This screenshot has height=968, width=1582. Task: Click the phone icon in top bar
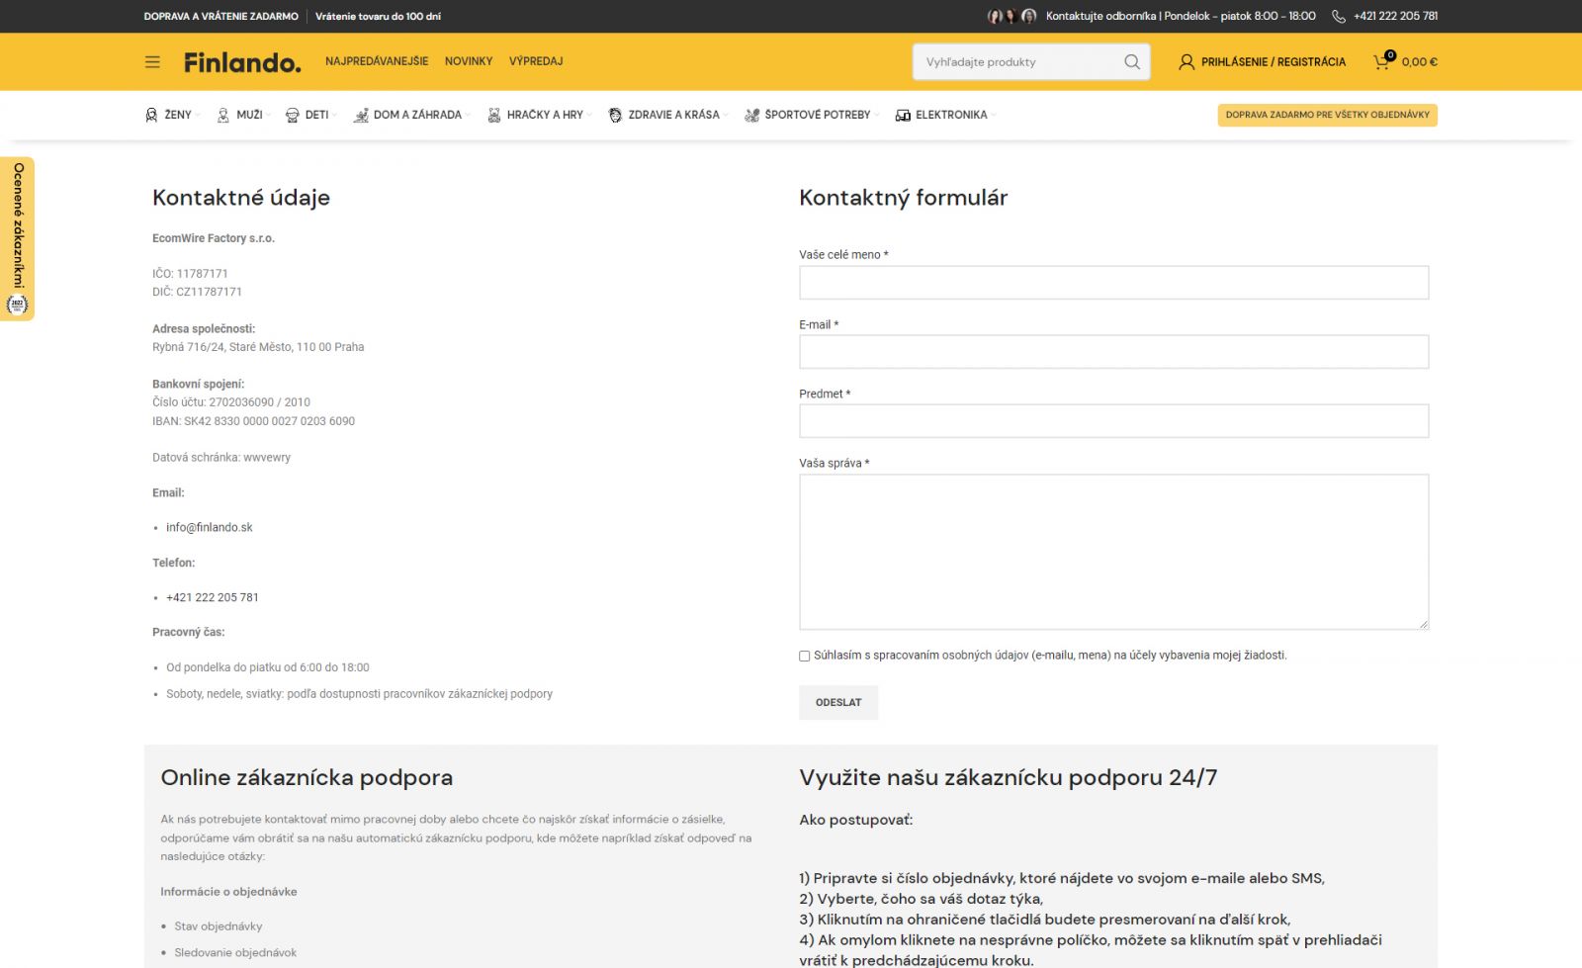tap(1339, 16)
